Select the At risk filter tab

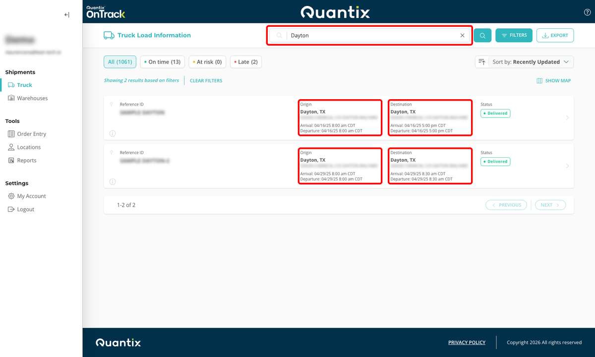(207, 61)
